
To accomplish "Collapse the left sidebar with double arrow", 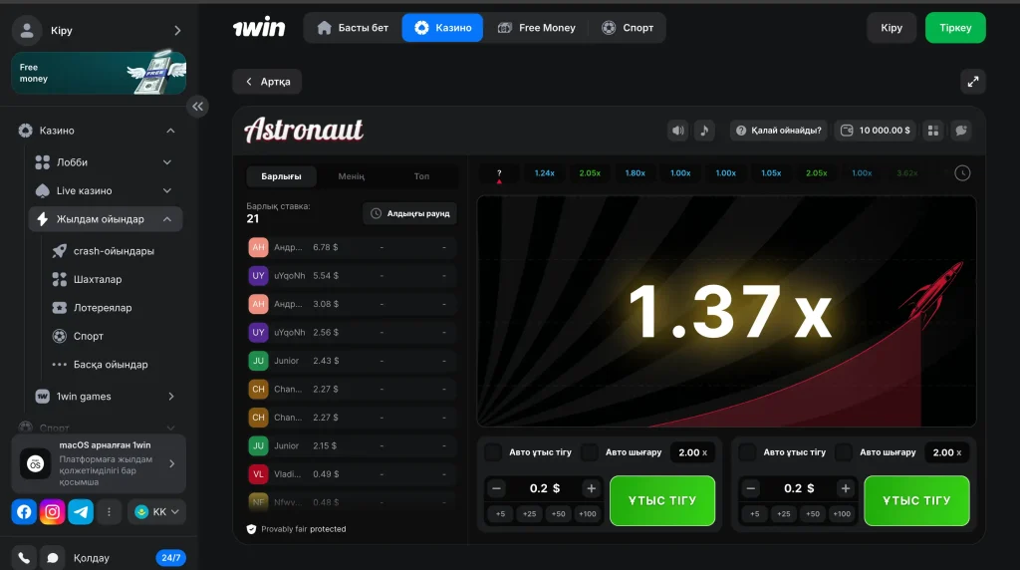I will tap(197, 106).
